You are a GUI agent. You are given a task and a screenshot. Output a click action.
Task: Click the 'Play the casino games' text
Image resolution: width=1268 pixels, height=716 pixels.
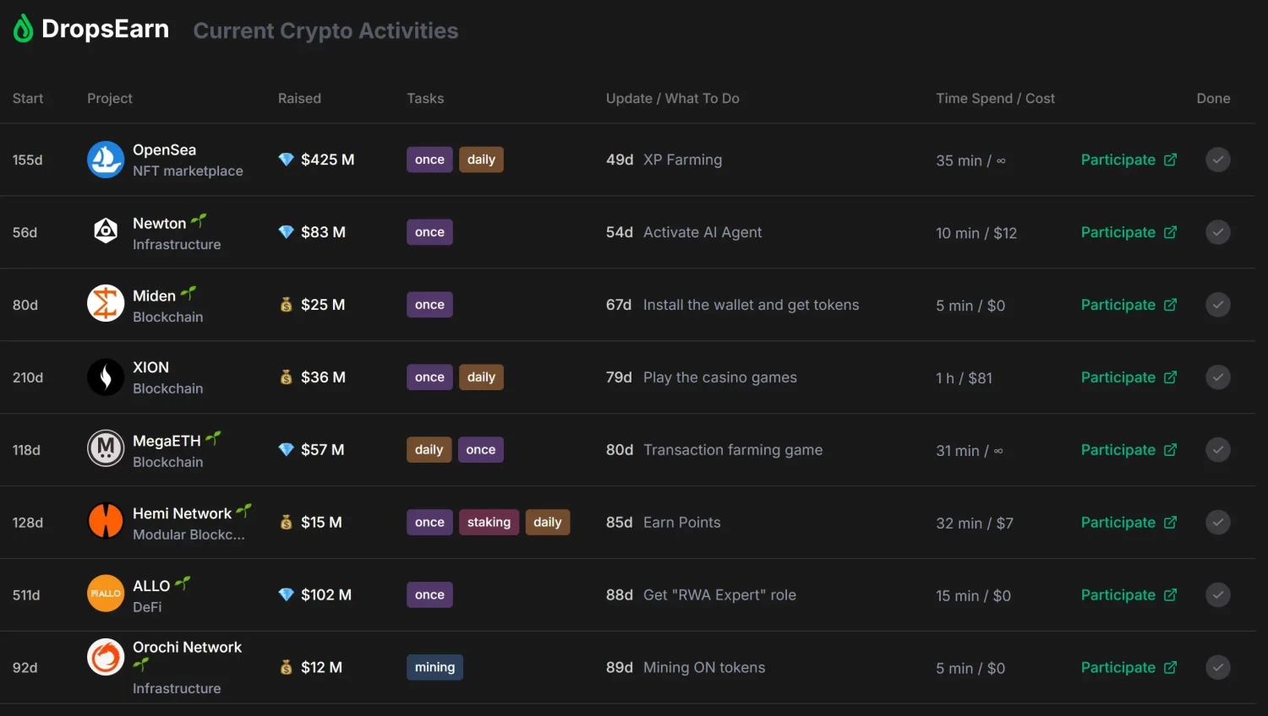(720, 377)
